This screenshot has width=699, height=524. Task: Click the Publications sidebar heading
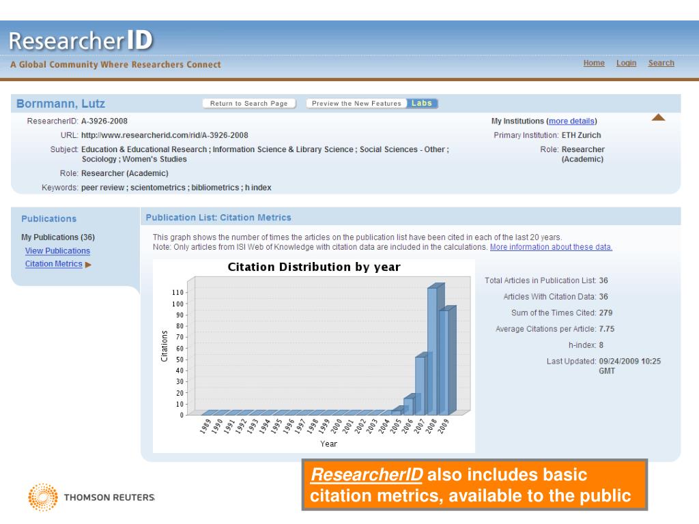point(49,219)
